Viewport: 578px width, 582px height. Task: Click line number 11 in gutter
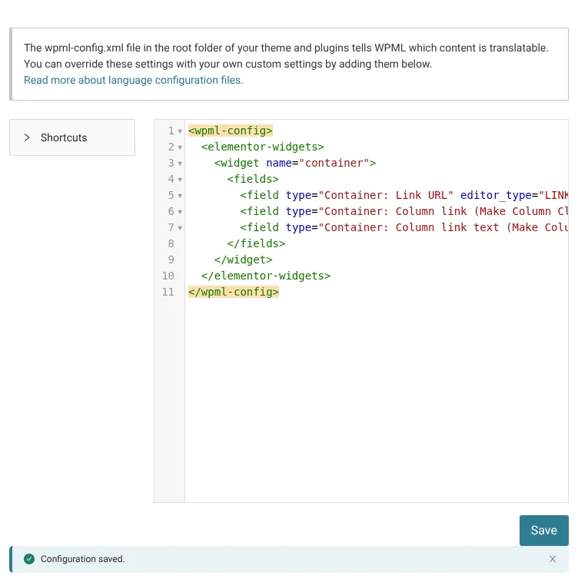168,292
